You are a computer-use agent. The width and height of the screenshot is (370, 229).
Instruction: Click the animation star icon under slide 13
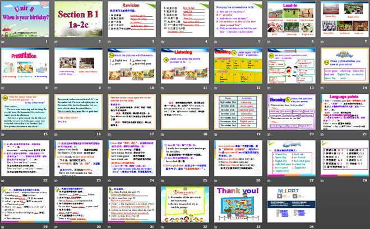point(269,88)
